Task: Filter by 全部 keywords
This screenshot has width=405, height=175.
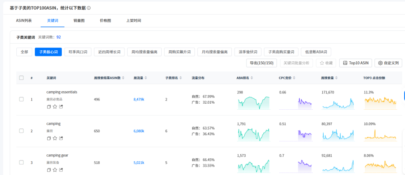Action: tap(24, 52)
